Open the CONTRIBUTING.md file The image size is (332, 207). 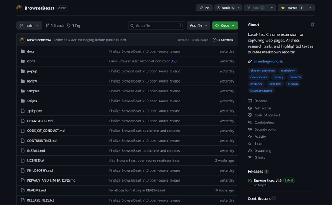[x=42, y=141]
